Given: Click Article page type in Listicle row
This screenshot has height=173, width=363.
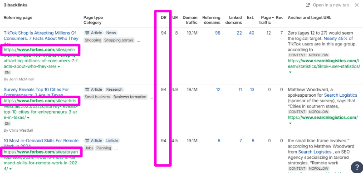Looking at the screenshot, I should pos(94,141).
